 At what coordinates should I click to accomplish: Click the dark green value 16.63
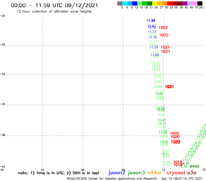pos(162,120)
